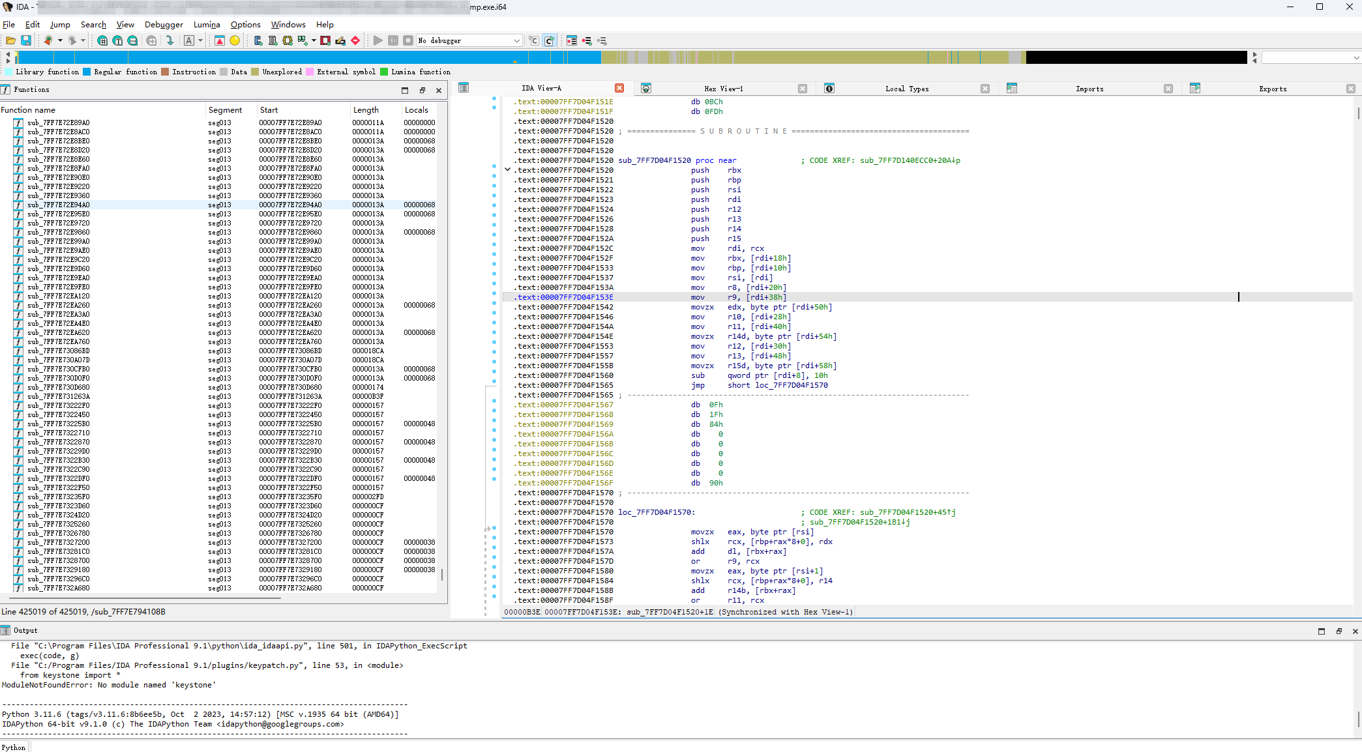The width and height of the screenshot is (1362, 752).
Task: Click the open file folder icon
Action: [10, 40]
